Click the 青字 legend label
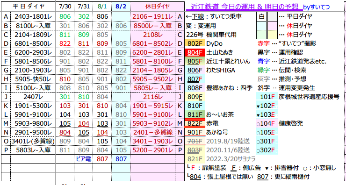The width and height of the screenshot is (346, 185). click(x=263, y=61)
